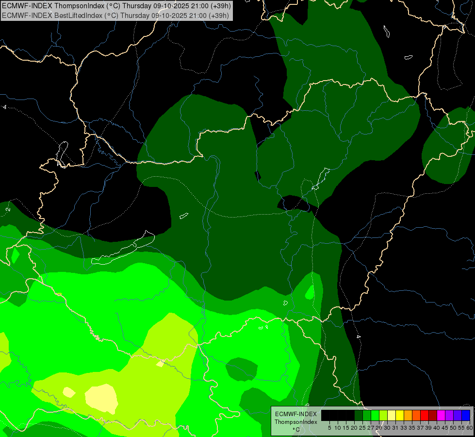Screen dimensions: 475x437
Task: Select the pale yellow 30–31 legend swatch
Action: (392, 415)
